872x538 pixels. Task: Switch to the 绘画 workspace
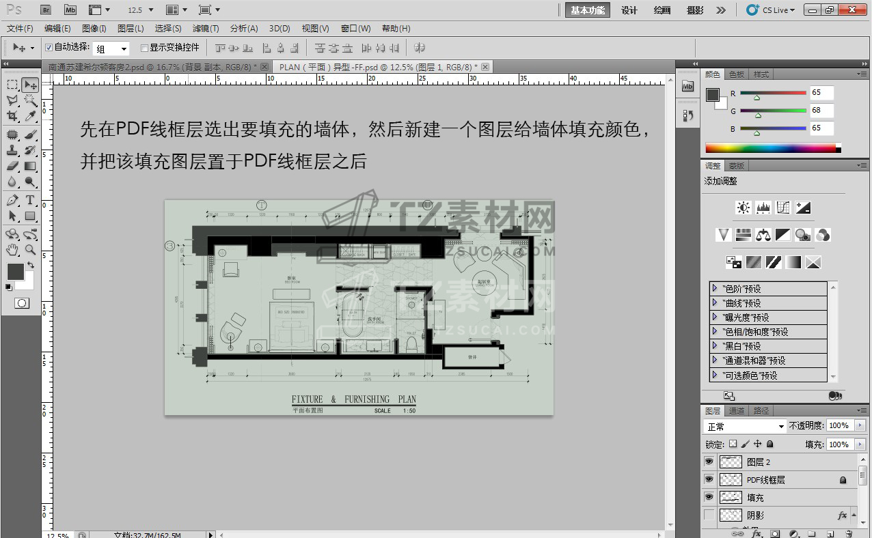pyautogui.click(x=662, y=10)
